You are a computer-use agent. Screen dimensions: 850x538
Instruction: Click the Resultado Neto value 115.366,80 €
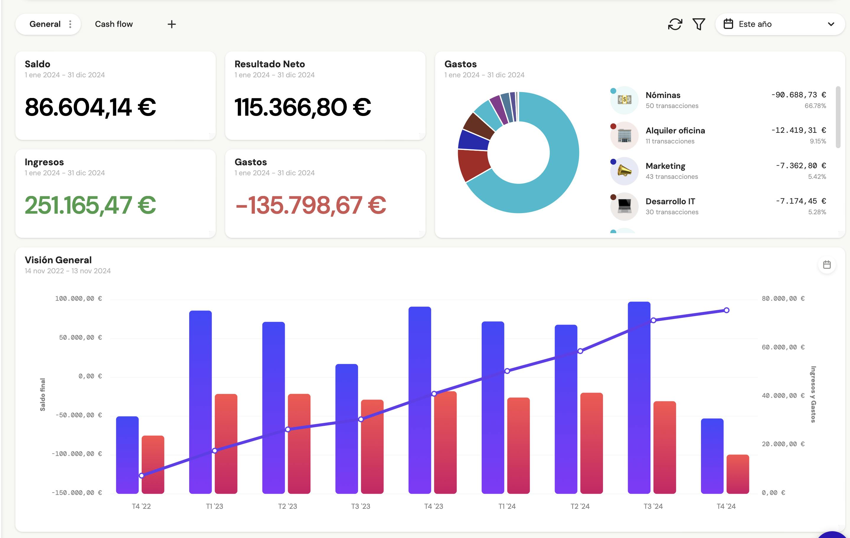303,107
